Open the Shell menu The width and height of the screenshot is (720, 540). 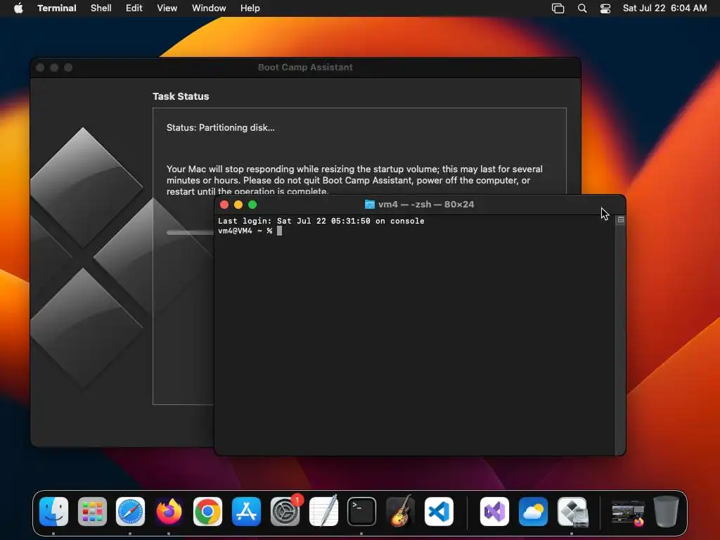tap(101, 8)
